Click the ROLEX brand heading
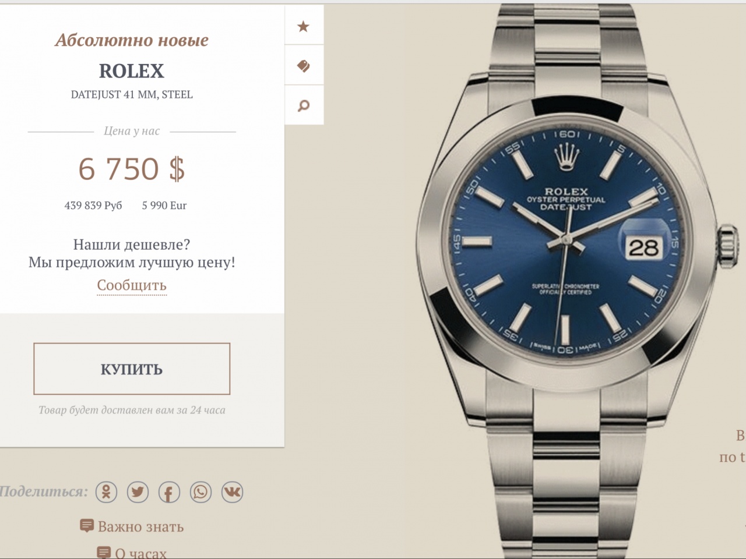 [132, 71]
